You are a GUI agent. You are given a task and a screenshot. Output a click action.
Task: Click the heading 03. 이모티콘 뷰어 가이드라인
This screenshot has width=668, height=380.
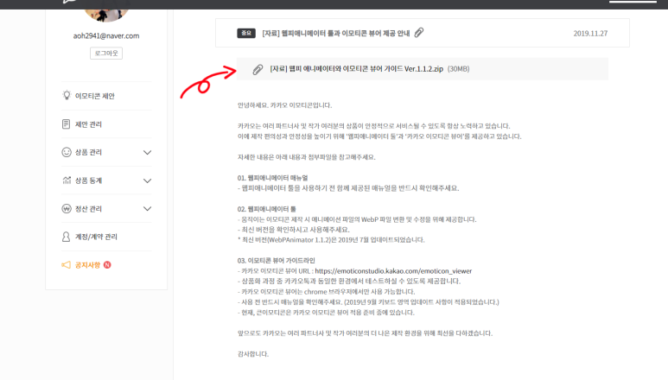pyautogui.click(x=276, y=261)
